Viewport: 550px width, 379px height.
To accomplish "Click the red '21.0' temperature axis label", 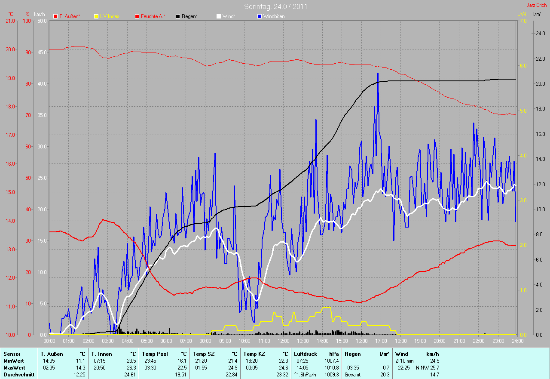I will pos(10,21).
